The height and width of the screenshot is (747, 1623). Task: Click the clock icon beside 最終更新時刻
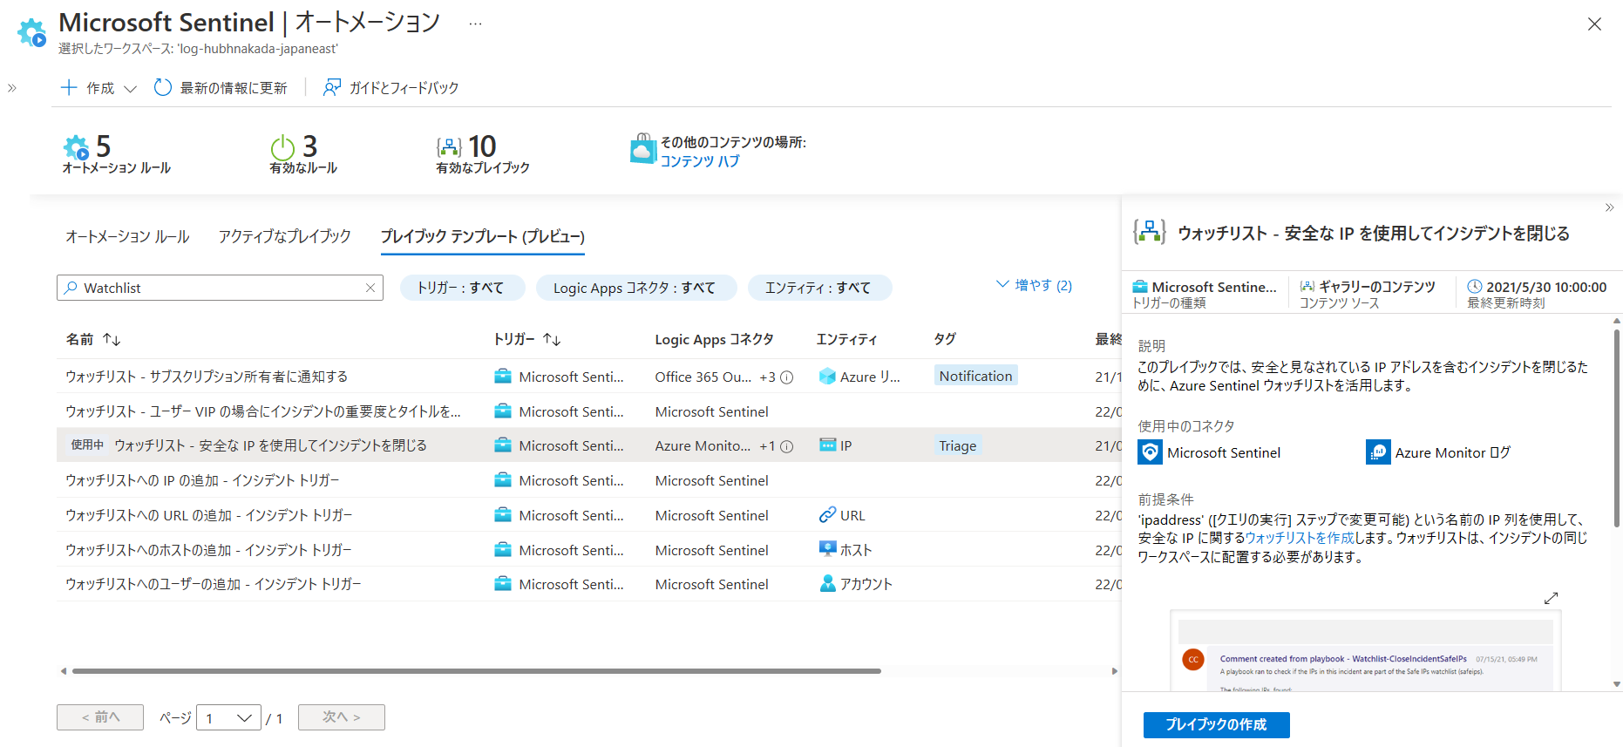[x=1475, y=286]
